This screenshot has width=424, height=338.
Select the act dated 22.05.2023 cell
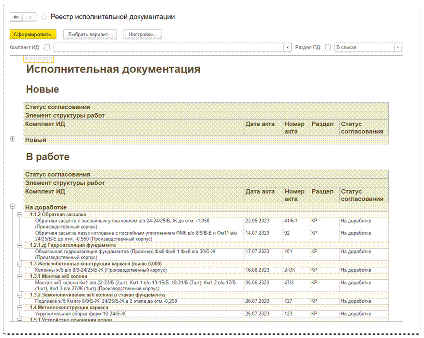257,221
